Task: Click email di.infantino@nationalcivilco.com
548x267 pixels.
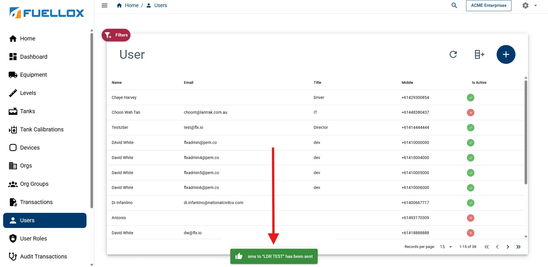Action: coord(213,203)
